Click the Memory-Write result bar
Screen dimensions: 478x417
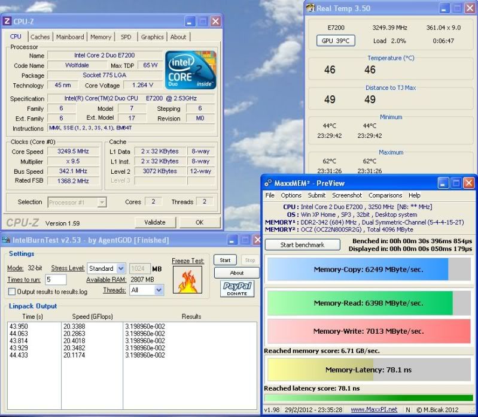369,331
